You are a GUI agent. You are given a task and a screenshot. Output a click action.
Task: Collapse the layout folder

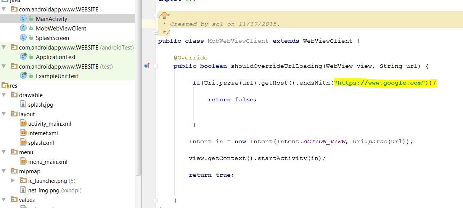(x=4, y=114)
